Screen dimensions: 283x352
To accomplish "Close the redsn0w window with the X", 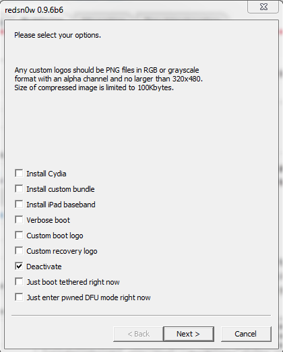I will coord(263,7).
